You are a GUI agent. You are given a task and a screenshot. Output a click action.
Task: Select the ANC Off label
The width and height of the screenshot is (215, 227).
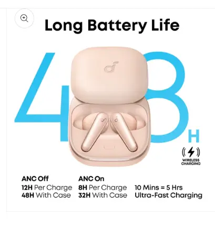35,179
